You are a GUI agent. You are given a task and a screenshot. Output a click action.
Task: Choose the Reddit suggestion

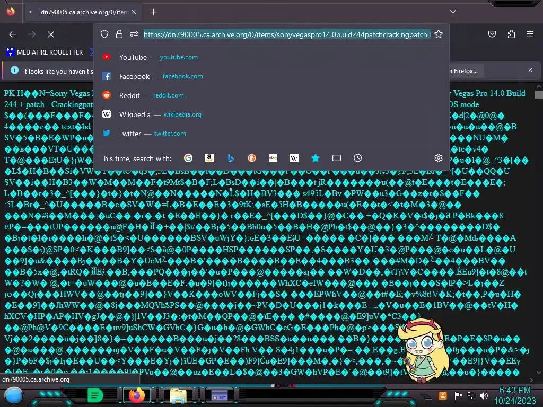(x=272, y=95)
